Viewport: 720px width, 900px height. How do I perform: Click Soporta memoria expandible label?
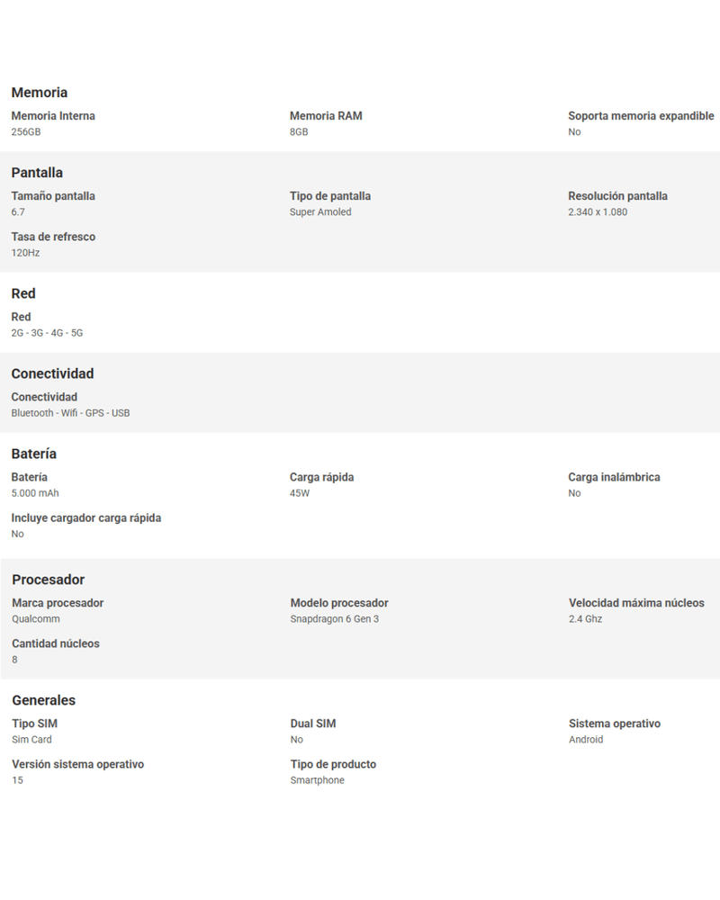641,116
